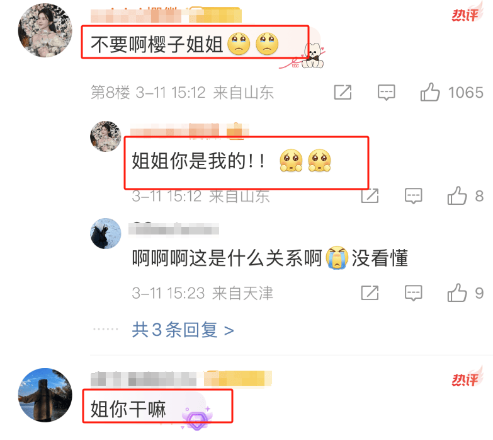Screen dimensions: 493x440
Task: Expand 共3条回复 thread
Action: [x=183, y=330]
